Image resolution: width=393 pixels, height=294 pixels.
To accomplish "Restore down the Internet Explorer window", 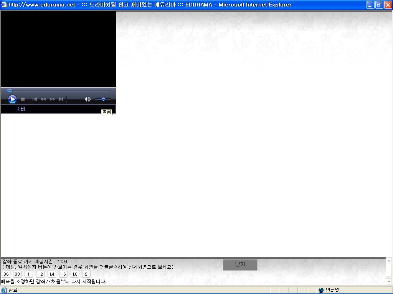I will pos(379,5).
